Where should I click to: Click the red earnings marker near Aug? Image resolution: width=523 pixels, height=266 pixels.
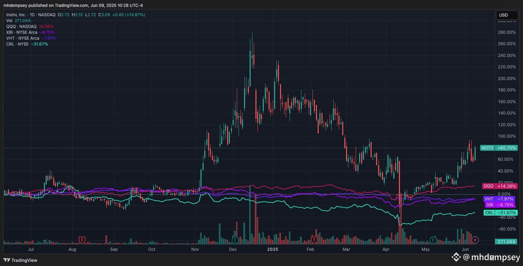tap(82, 239)
